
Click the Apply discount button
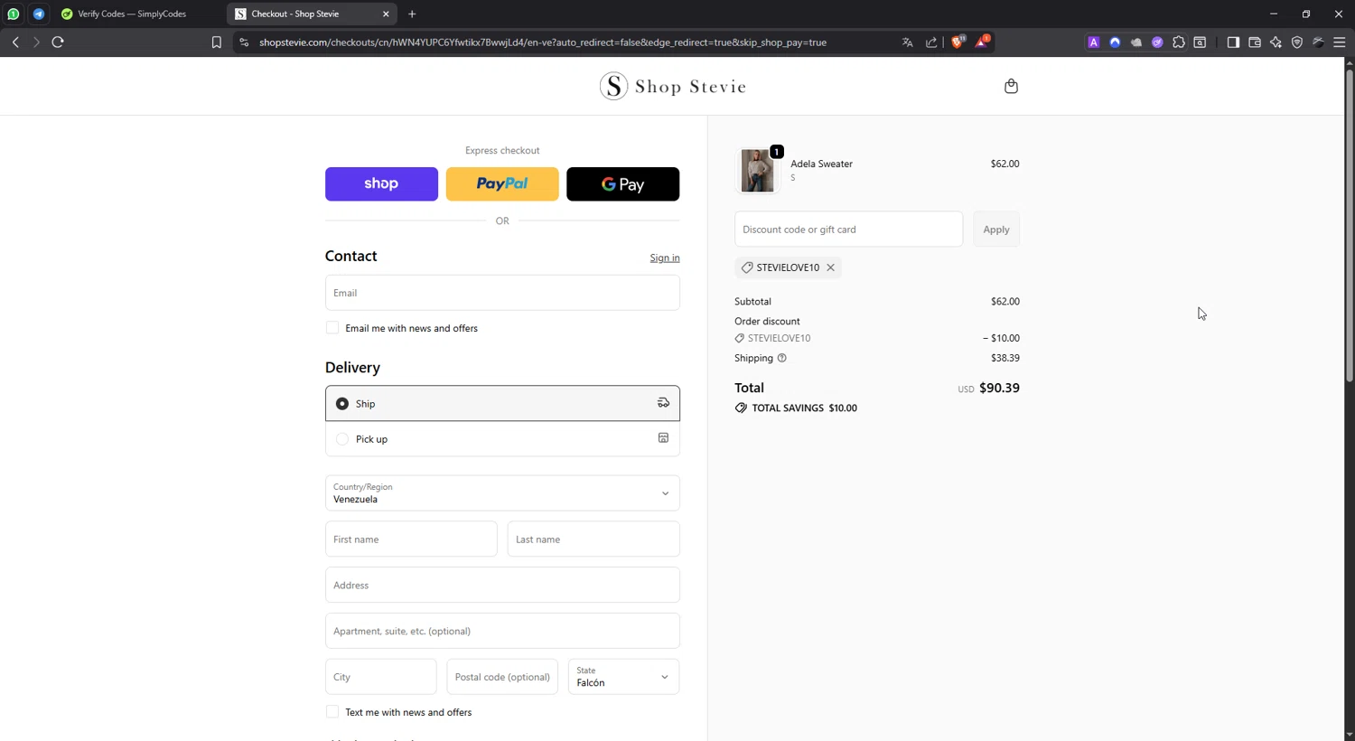coord(996,230)
